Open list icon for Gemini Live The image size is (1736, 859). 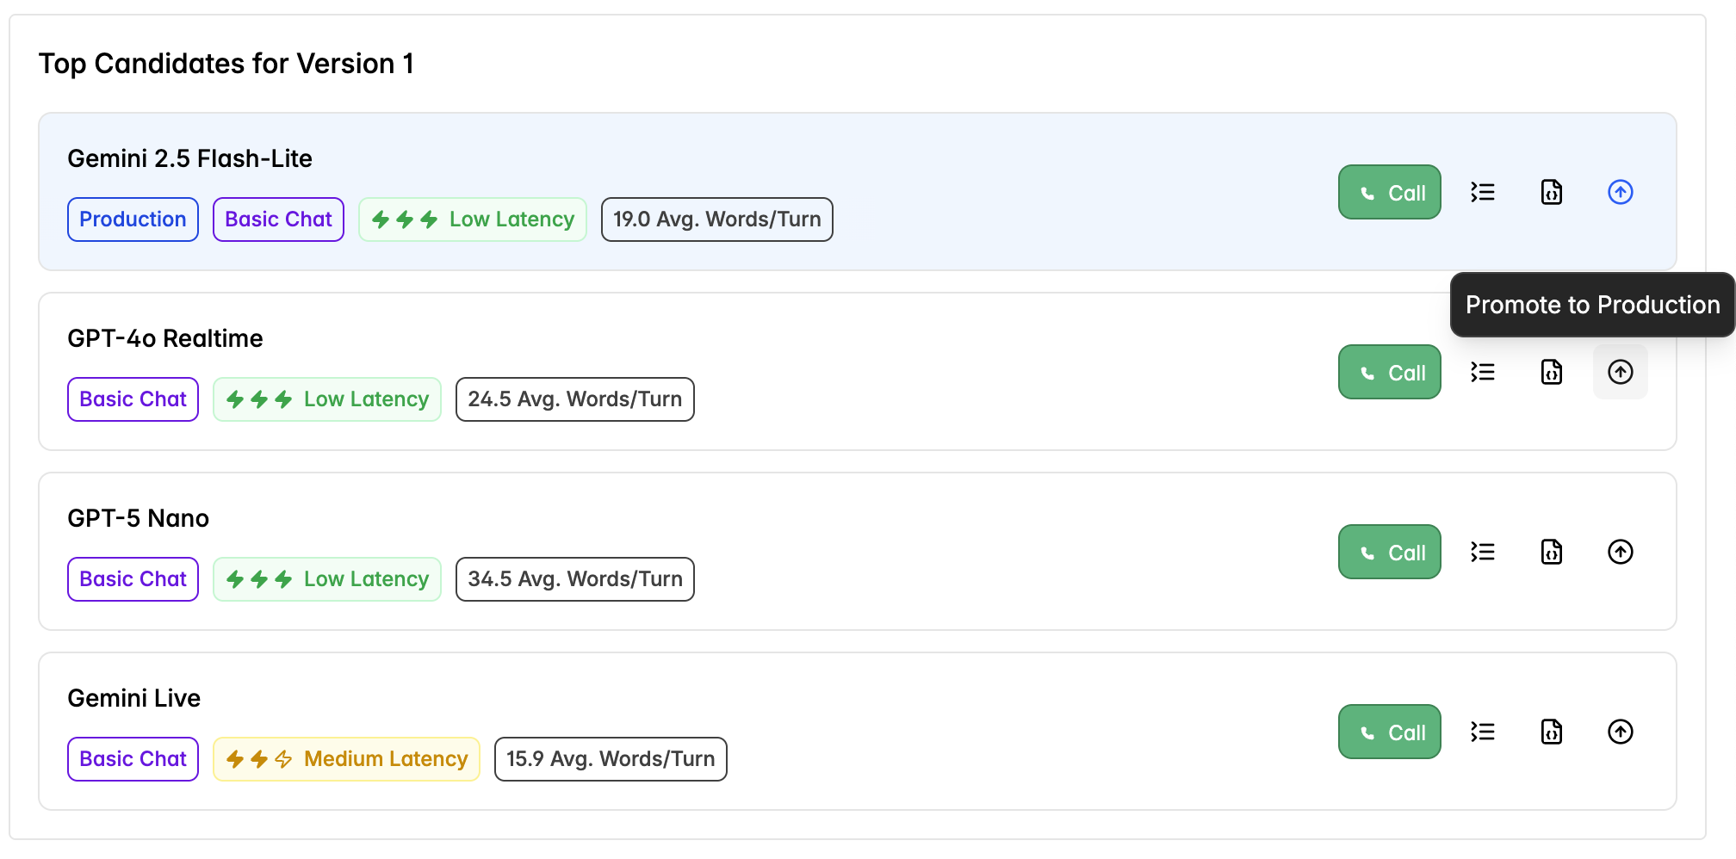1483,732
